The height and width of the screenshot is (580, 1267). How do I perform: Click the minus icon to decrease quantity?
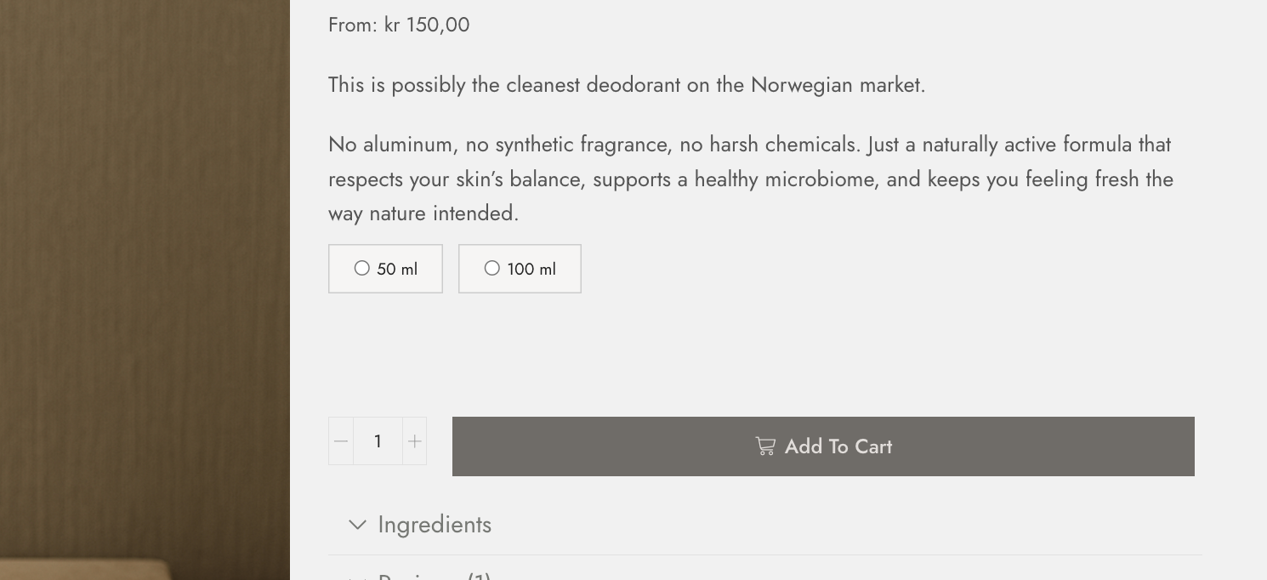(341, 441)
